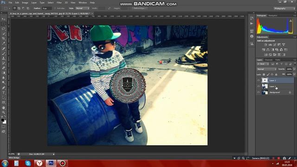Select the Rectangular Marquee tool in the toolbox

(x=3, y=24)
